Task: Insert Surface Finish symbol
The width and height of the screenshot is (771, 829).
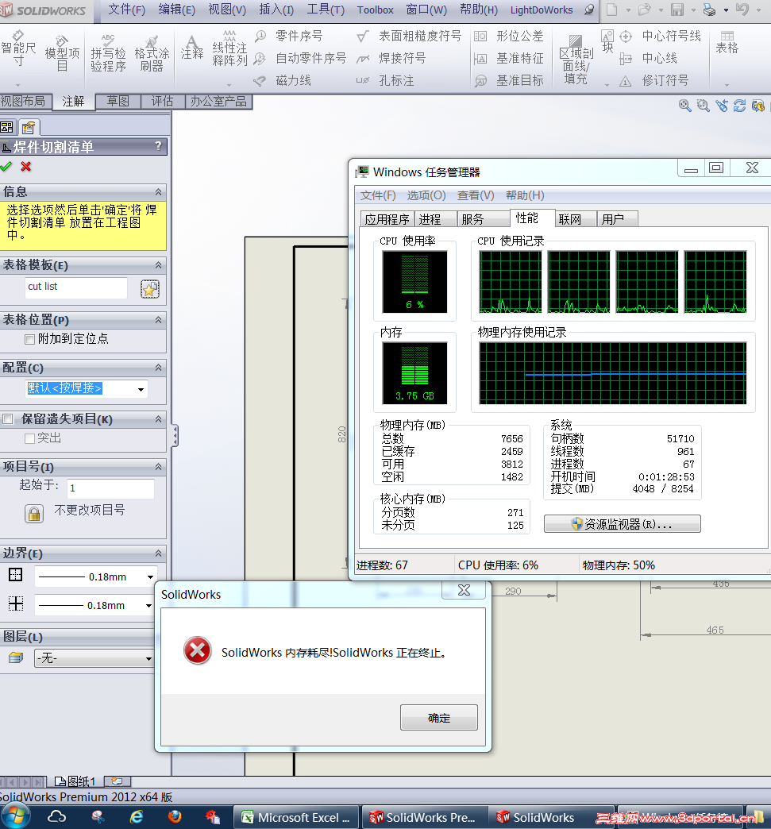Action: (x=409, y=36)
